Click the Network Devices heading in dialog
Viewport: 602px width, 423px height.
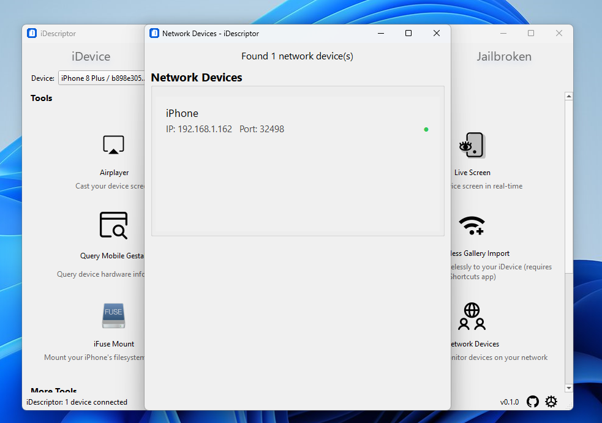click(197, 78)
